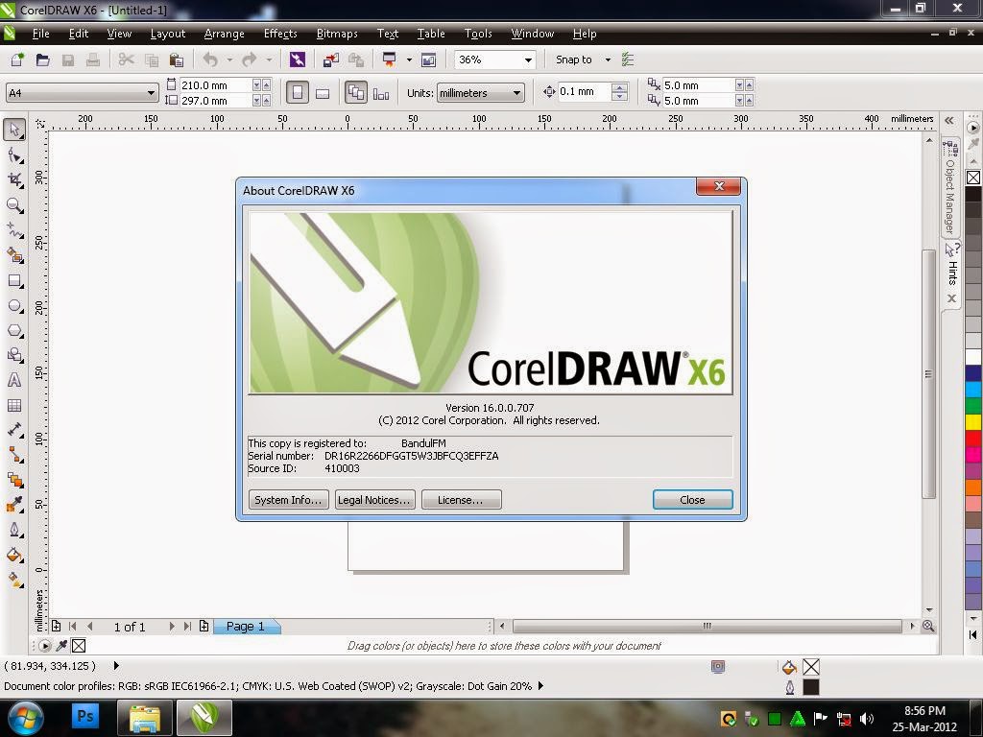Select the Polygon tool
983x737 pixels.
14,330
